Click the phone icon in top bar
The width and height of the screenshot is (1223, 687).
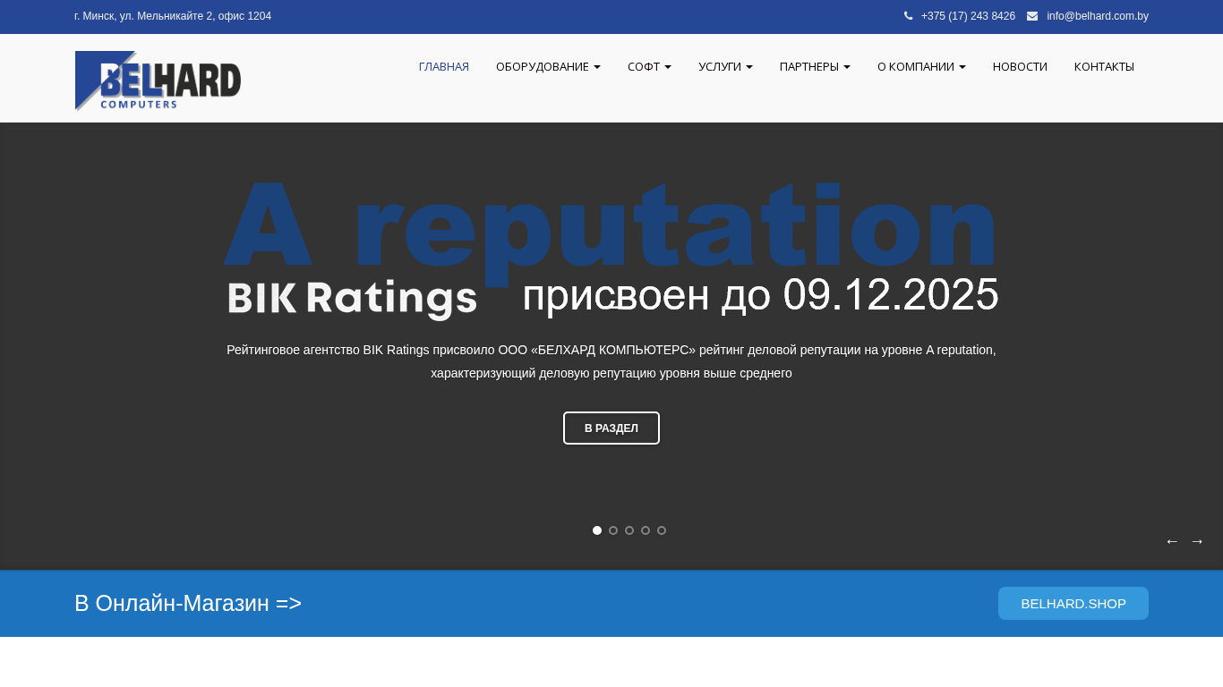(x=908, y=16)
